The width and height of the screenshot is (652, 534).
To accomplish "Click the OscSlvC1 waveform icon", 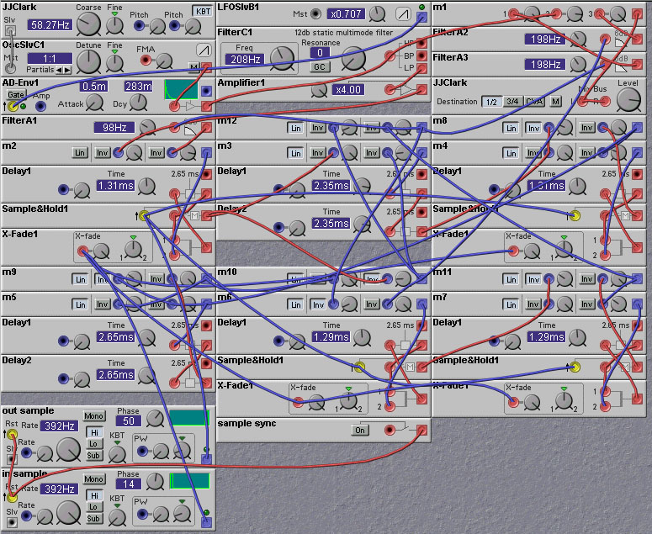I will point(203,50).
